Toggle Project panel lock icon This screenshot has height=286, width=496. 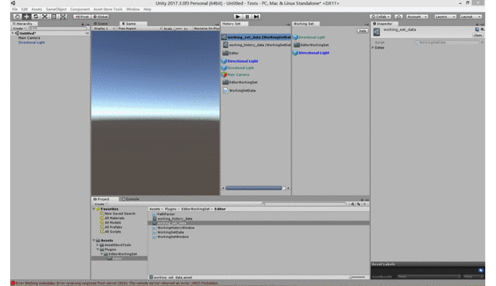click(362, 199)
